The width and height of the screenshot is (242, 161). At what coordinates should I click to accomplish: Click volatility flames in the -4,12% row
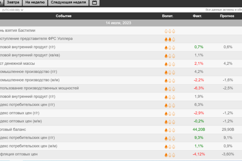[170, 155]
